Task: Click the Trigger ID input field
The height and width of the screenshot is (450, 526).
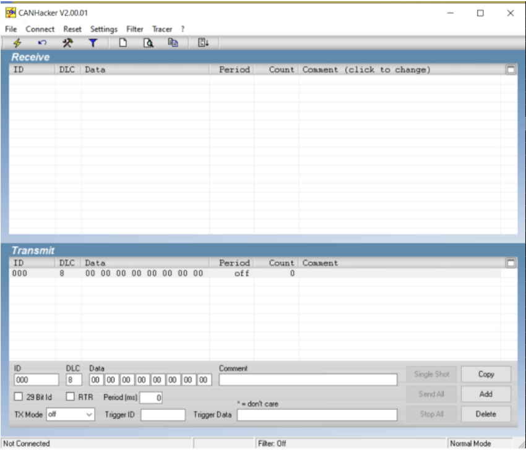Action: (x=163, y=415)
